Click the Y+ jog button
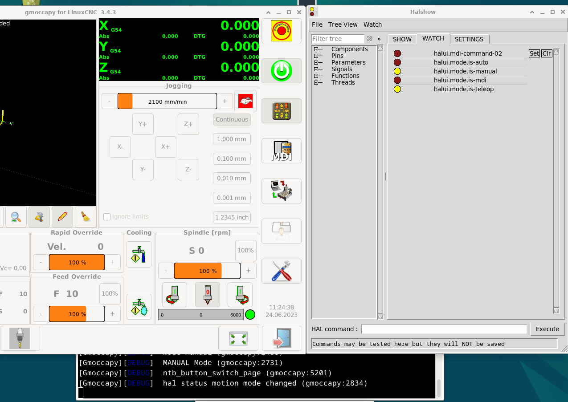This screenshot has width=568, height=402. [143, 124]
